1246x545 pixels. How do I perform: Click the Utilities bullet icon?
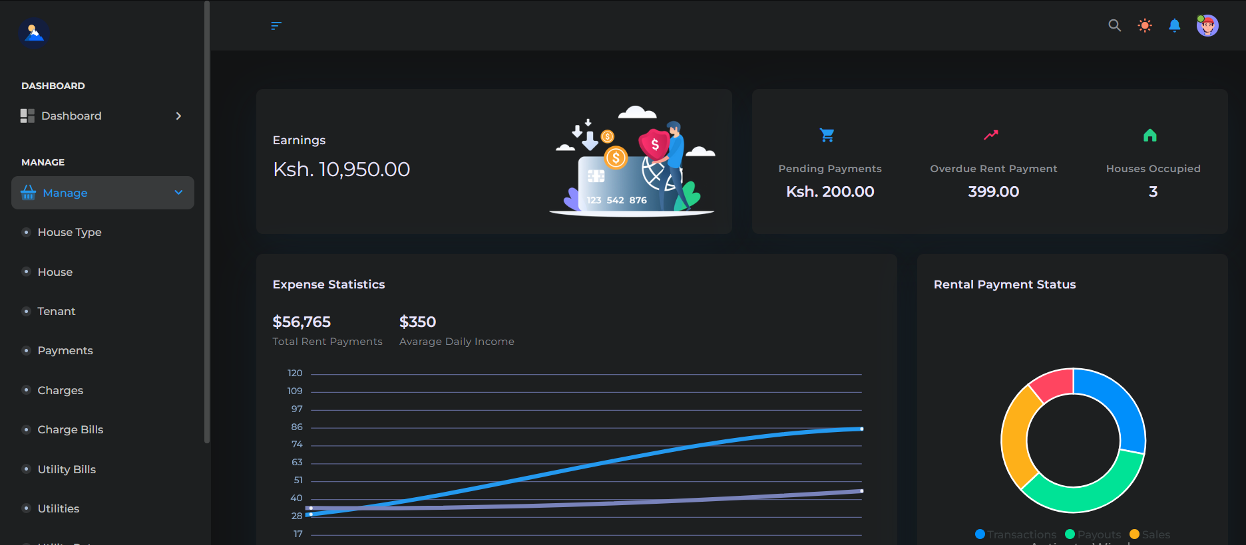[x=26, y=508]
